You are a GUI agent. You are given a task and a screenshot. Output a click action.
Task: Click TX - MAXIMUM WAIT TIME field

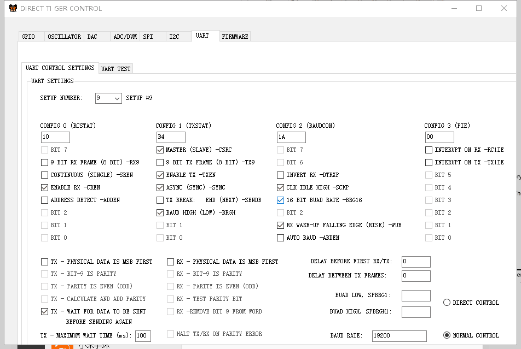[143, 336]
